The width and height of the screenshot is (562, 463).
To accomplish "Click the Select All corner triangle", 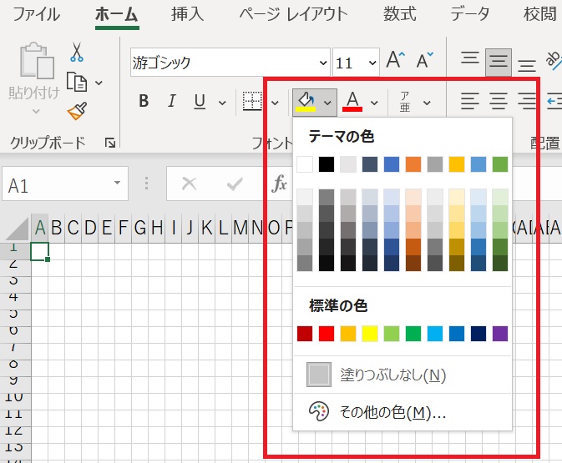I will [18, 229].
